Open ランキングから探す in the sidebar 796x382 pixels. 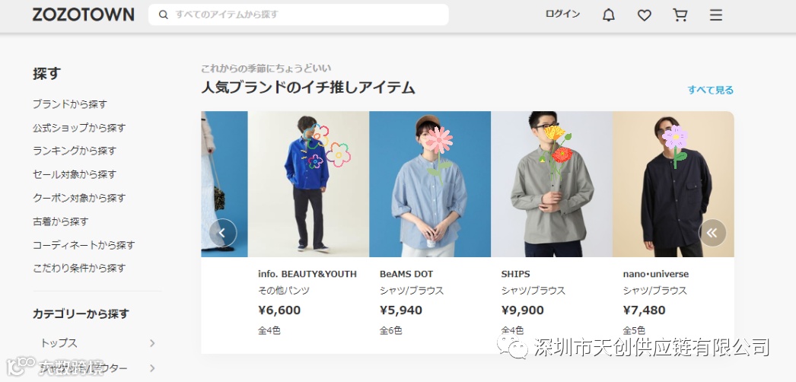(x=75, y=151)
